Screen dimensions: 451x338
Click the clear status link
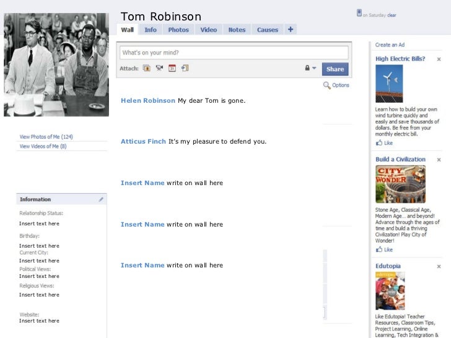coord(392,15)
